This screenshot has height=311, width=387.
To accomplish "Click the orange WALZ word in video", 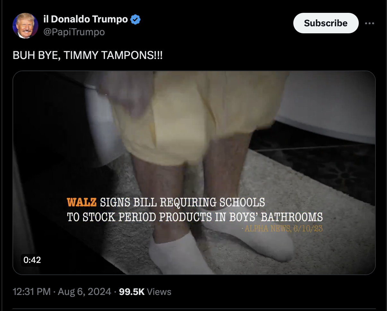I will click(x=82, y=203).
